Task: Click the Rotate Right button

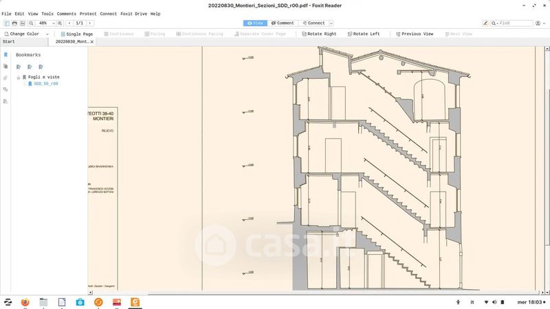Action: tap(319, 34)
